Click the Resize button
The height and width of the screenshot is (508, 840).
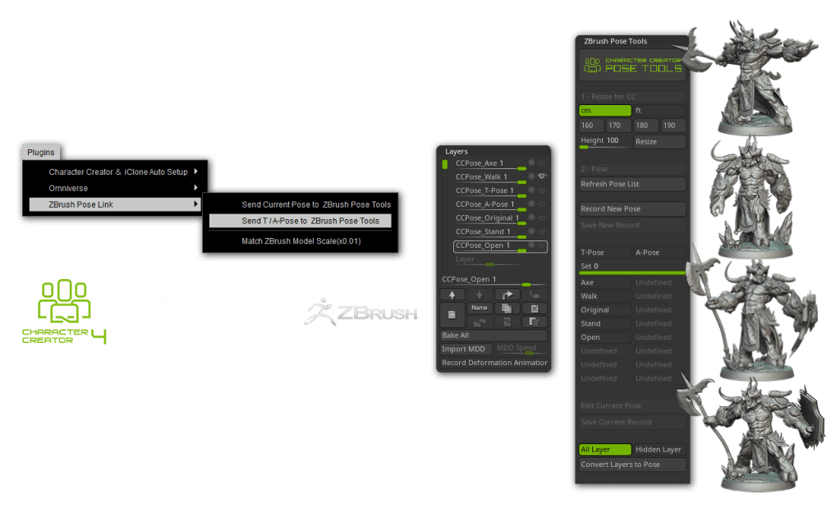659,141
